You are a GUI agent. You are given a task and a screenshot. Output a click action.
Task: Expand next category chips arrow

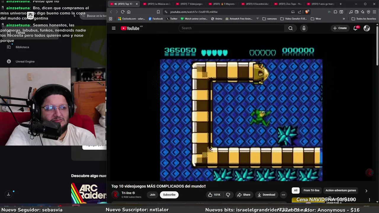click(366, 191)
